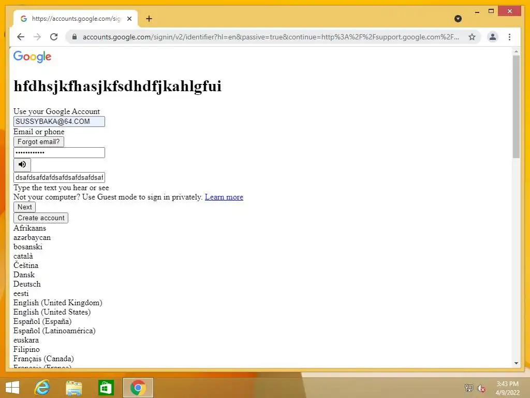Click the Chrome taskbar icon
Screen dimensions: 530x398
[138, 388]
